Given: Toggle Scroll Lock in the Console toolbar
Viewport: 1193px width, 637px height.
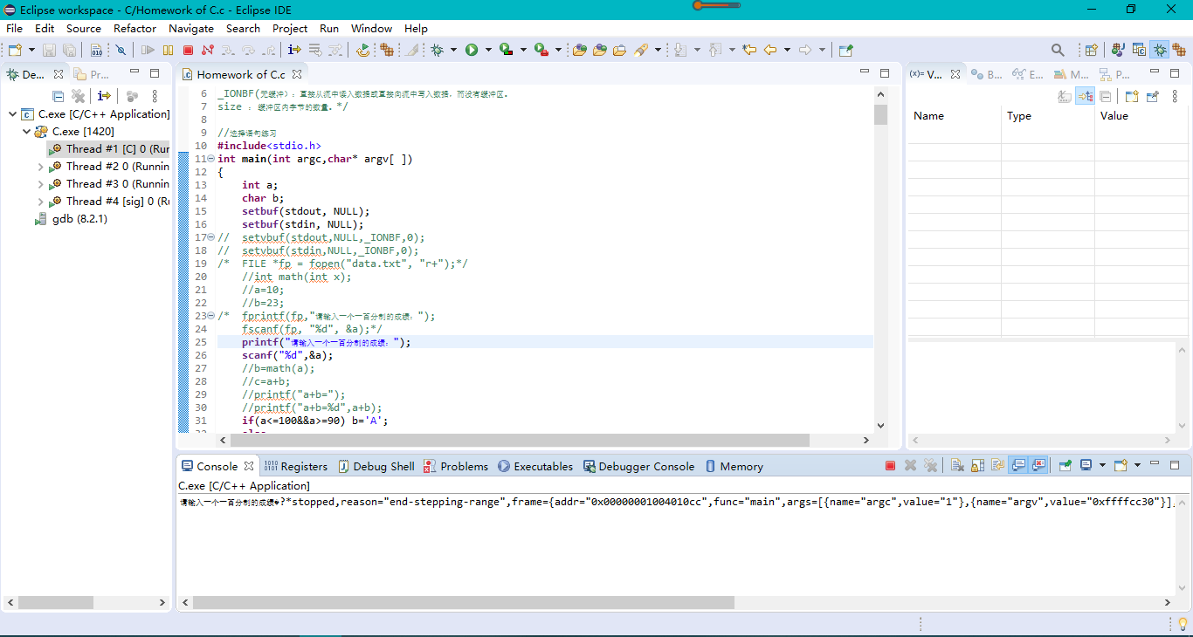Looking at the screenshot, I should [x=977, y=466].
